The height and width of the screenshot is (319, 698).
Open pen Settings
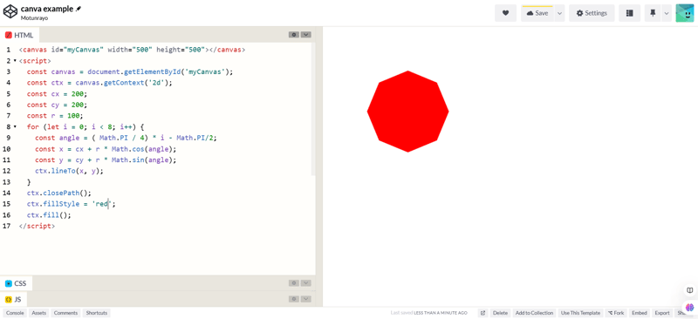[x=592, y=13]
